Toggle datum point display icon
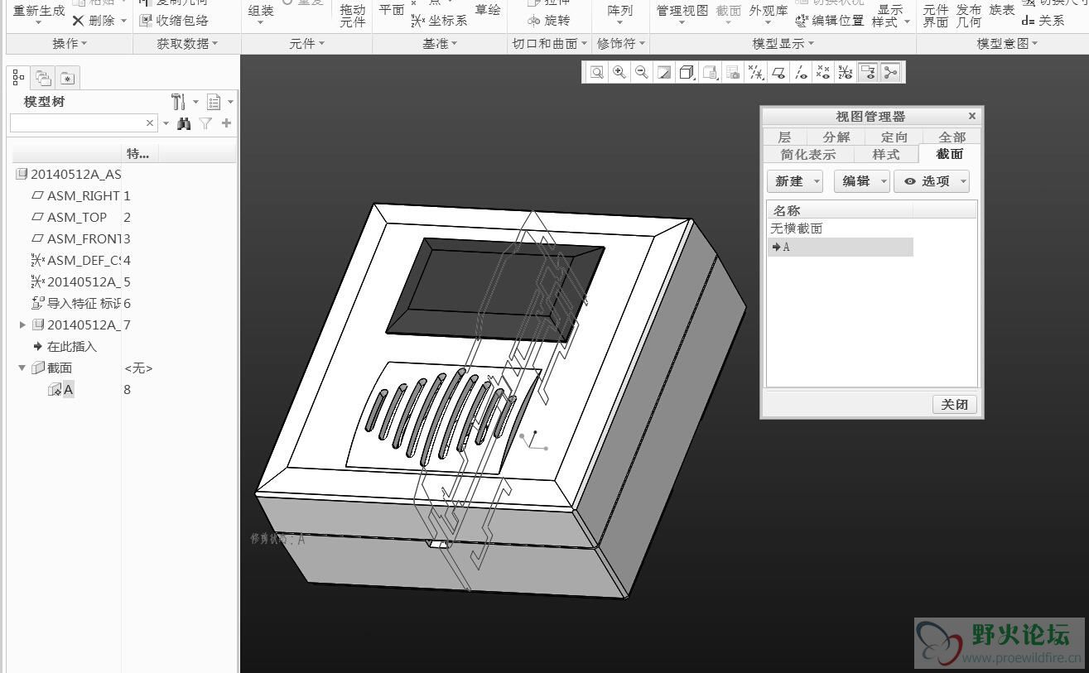 tap(822, 73)
